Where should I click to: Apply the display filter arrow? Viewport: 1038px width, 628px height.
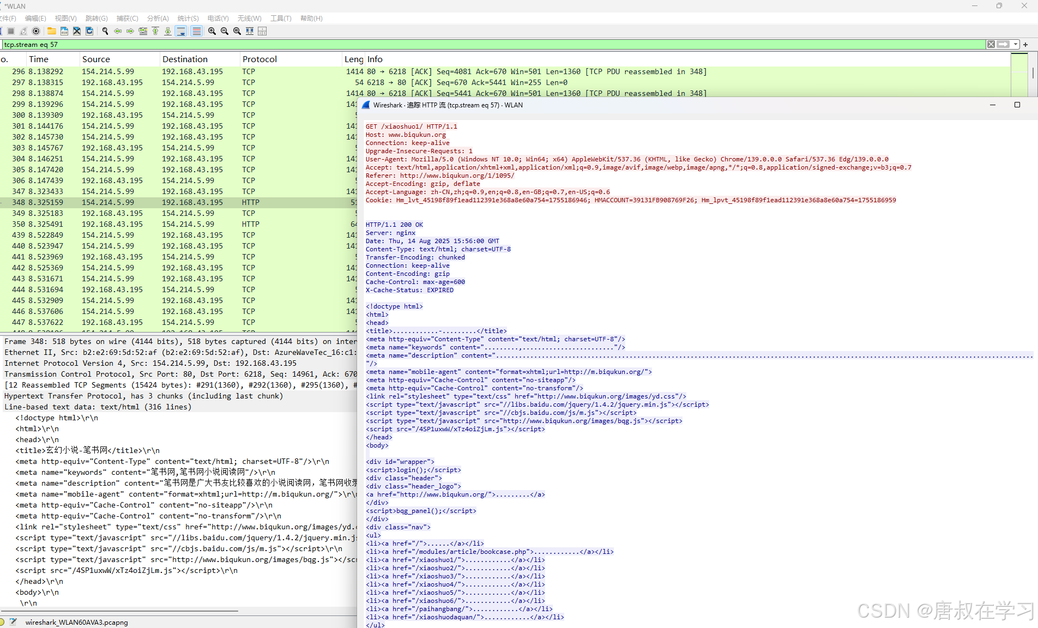[x=1003, y=45]
